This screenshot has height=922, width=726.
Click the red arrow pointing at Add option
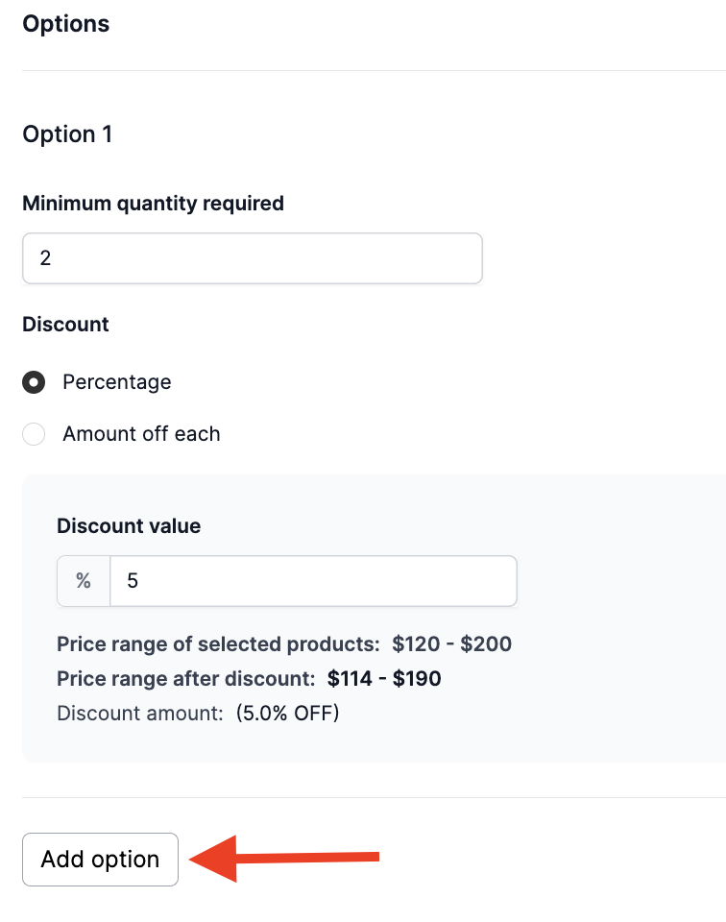click(x=284, y=858)
